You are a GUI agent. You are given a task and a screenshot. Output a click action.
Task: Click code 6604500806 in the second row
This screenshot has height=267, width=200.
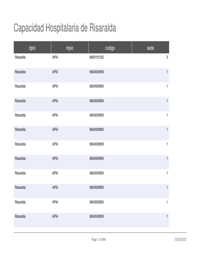click(97, 72)
